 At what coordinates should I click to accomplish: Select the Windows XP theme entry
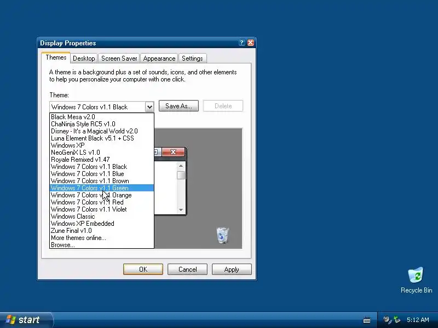[x=102, y=145]
